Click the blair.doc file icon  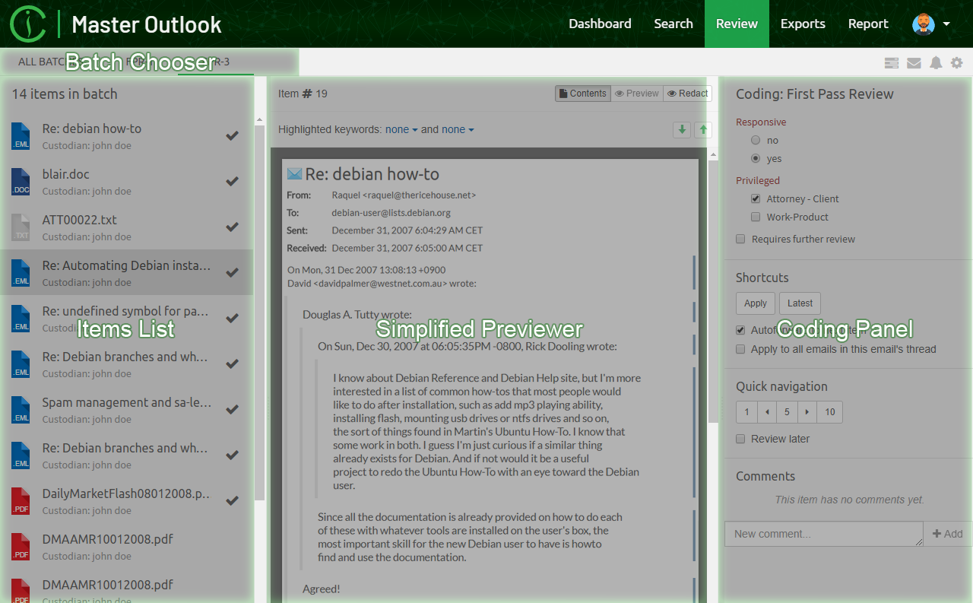click(21, 182)
